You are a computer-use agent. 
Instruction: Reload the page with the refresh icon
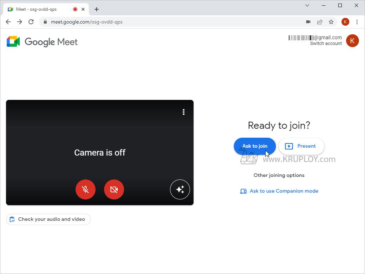click(x=31, y=22)
